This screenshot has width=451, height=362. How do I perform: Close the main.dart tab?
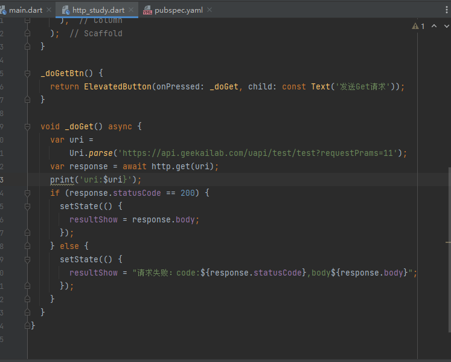tap(49, 10)
